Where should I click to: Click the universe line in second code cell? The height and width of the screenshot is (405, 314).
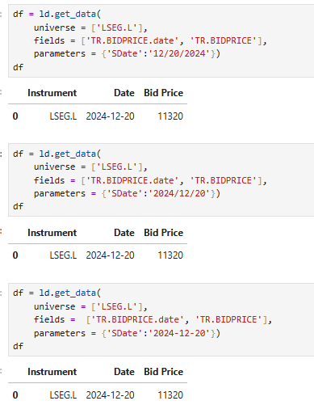(x=90, y=167)
